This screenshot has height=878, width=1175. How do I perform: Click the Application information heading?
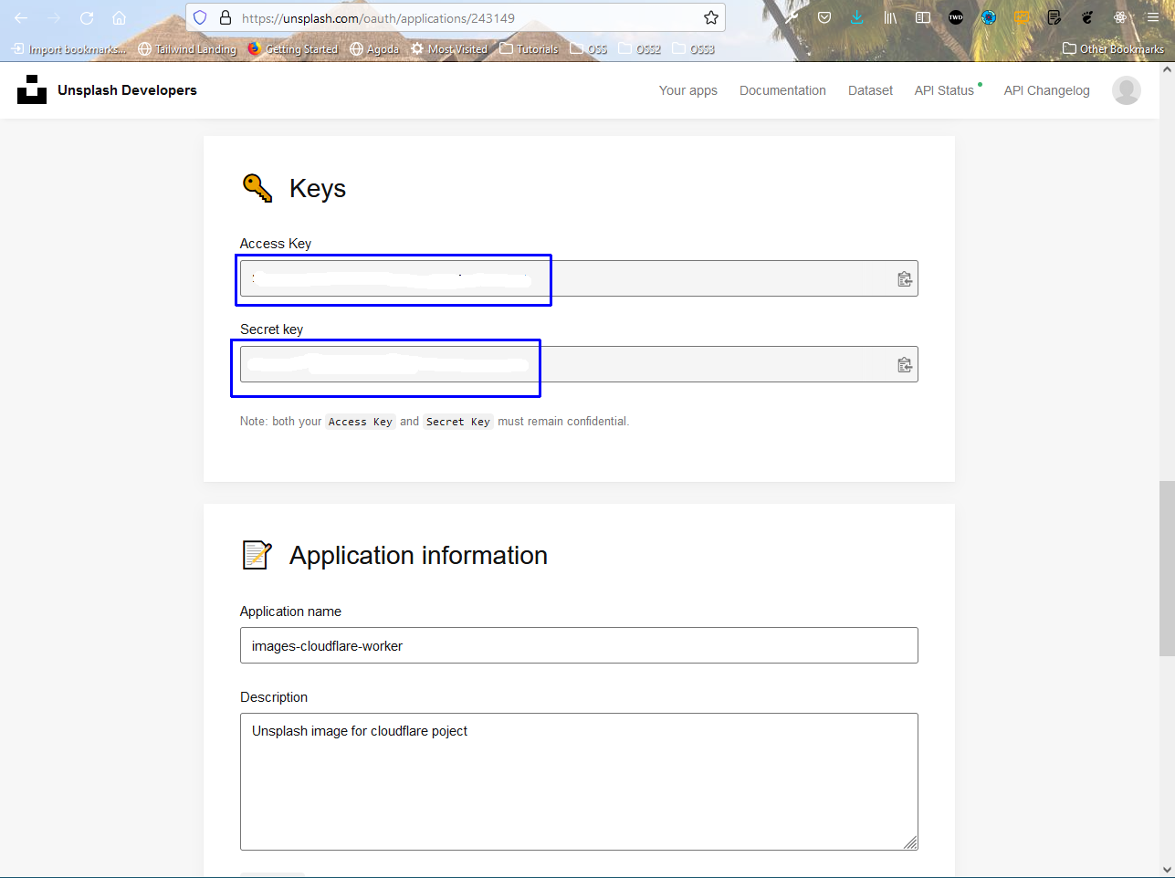pyautogui.click(x=418, y=555)
